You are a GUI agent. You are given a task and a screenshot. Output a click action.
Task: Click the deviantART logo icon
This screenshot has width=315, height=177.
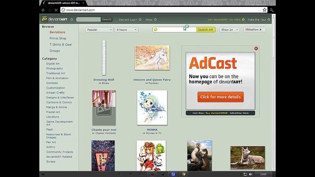(44, 19)
